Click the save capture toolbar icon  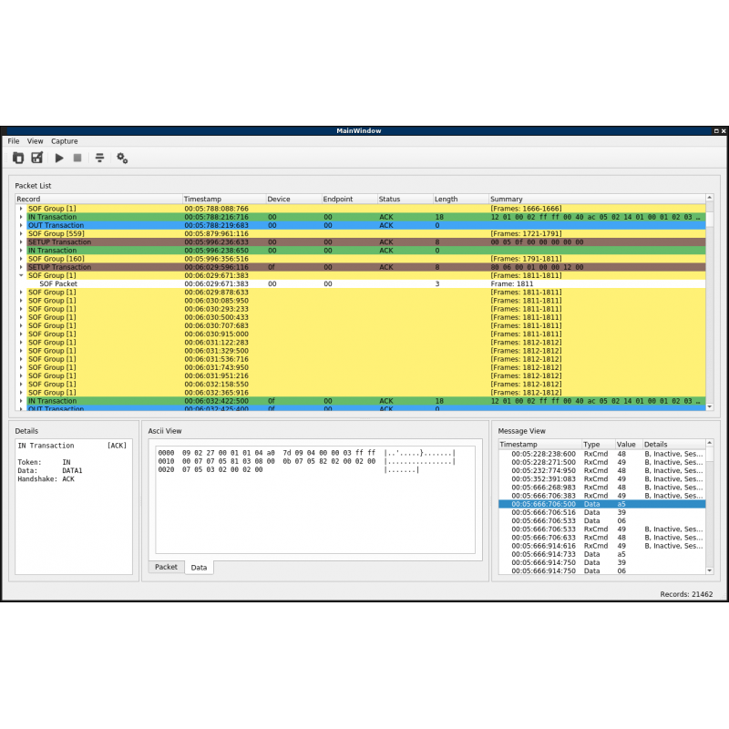pos(36,158)
